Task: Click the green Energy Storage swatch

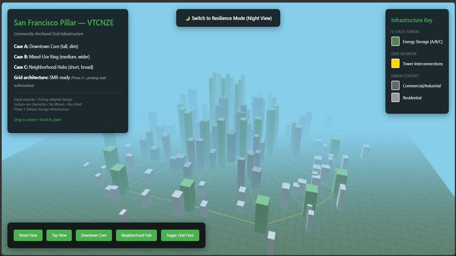Action: point(395,42)
